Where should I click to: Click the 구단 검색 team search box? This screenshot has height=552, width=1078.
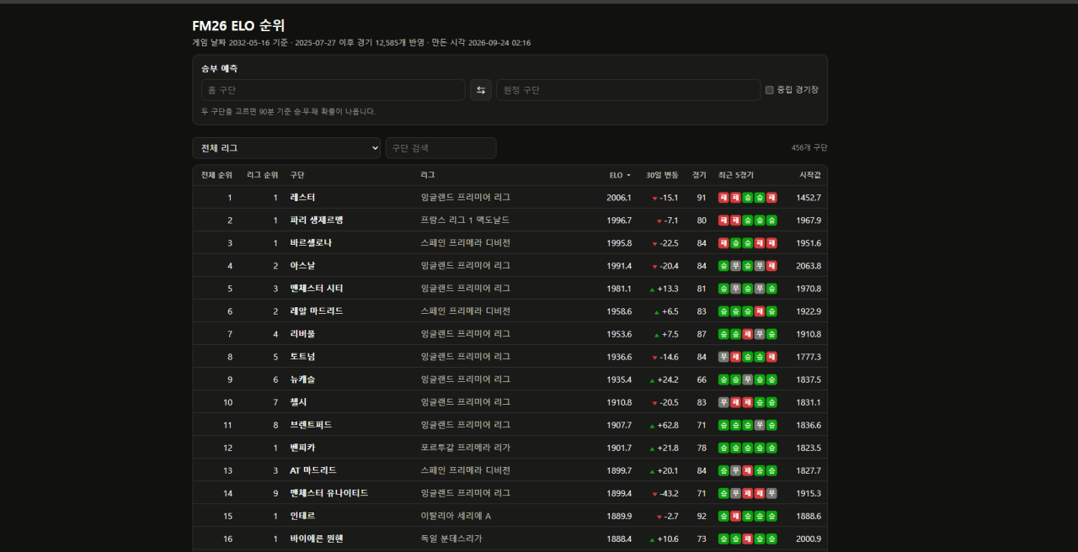pyautogui.click(x=440, y=148)
